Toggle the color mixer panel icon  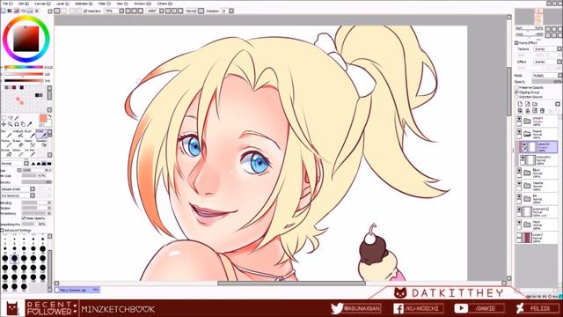coord(24,11)
